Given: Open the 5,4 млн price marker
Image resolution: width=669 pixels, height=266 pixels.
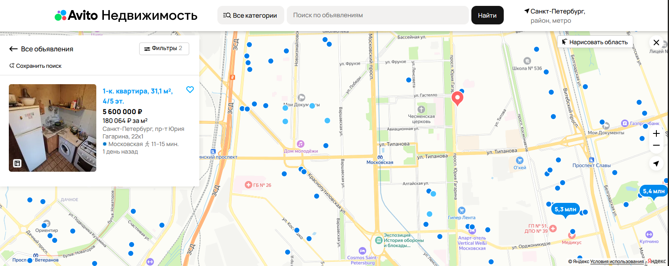Looking at the screenshot, I should point(653,192).
